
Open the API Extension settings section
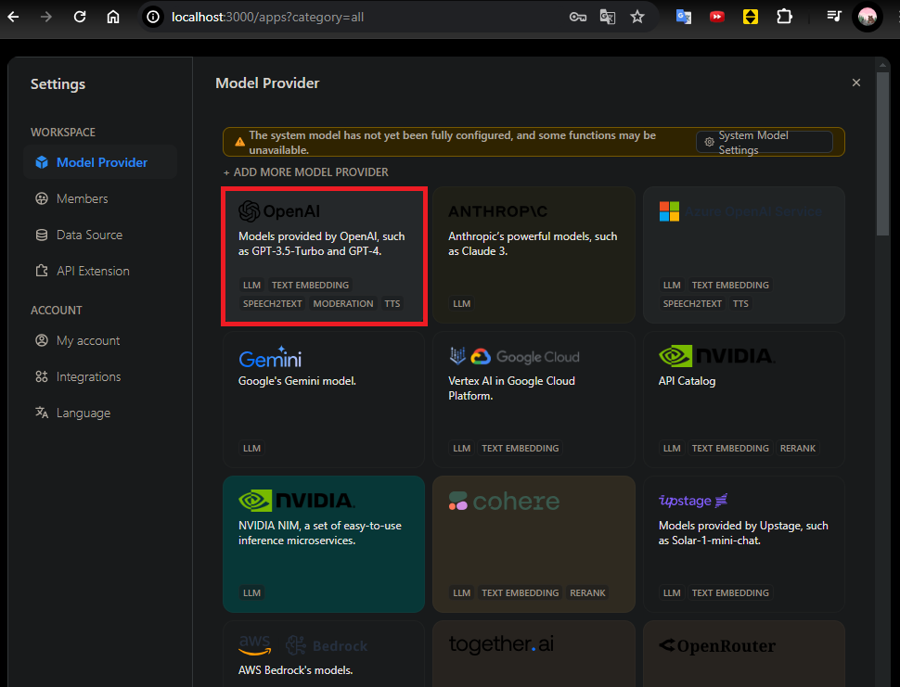click(x=100, y=271)
